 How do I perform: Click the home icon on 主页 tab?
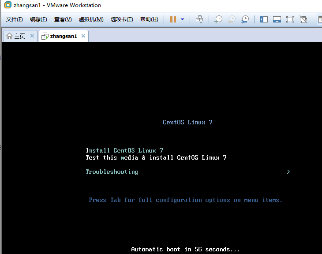(x=9, y=36)
